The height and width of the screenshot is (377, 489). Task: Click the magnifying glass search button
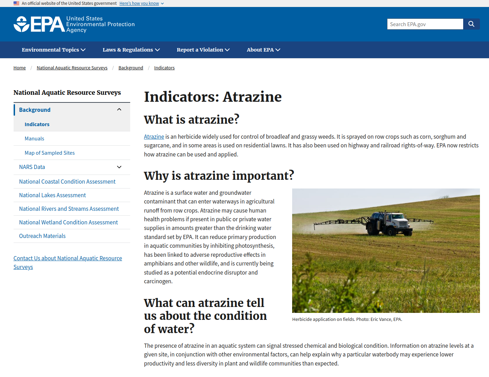[x=471, y=24]
